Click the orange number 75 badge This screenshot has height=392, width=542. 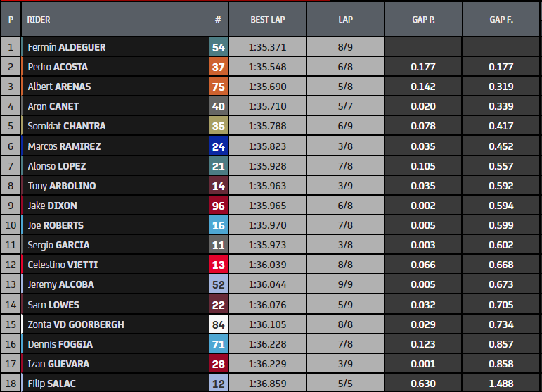pos(218,87)
